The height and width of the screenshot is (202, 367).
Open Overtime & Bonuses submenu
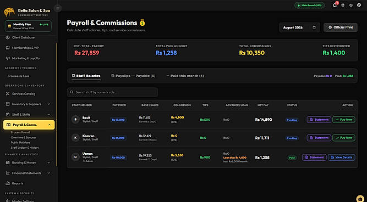click(x=24, y=138)
